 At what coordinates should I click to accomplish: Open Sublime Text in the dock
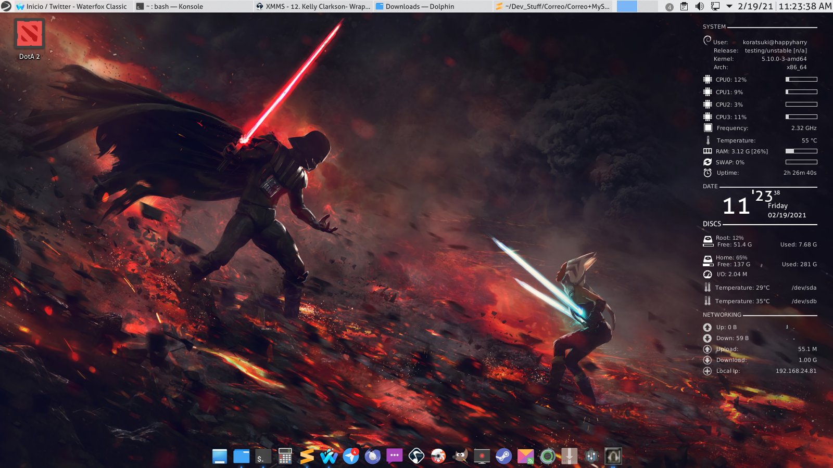[x=307, y=457]
